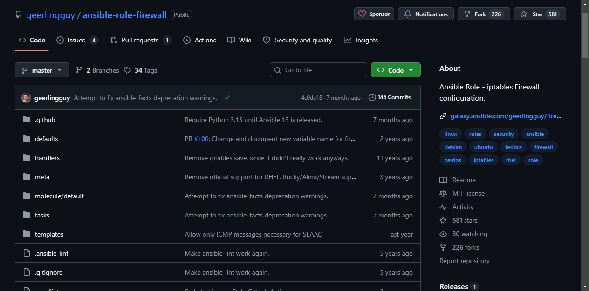This screenshot has width=589, height=291.
Task: Open the templates folder
Action: click(x=49, y=234)
